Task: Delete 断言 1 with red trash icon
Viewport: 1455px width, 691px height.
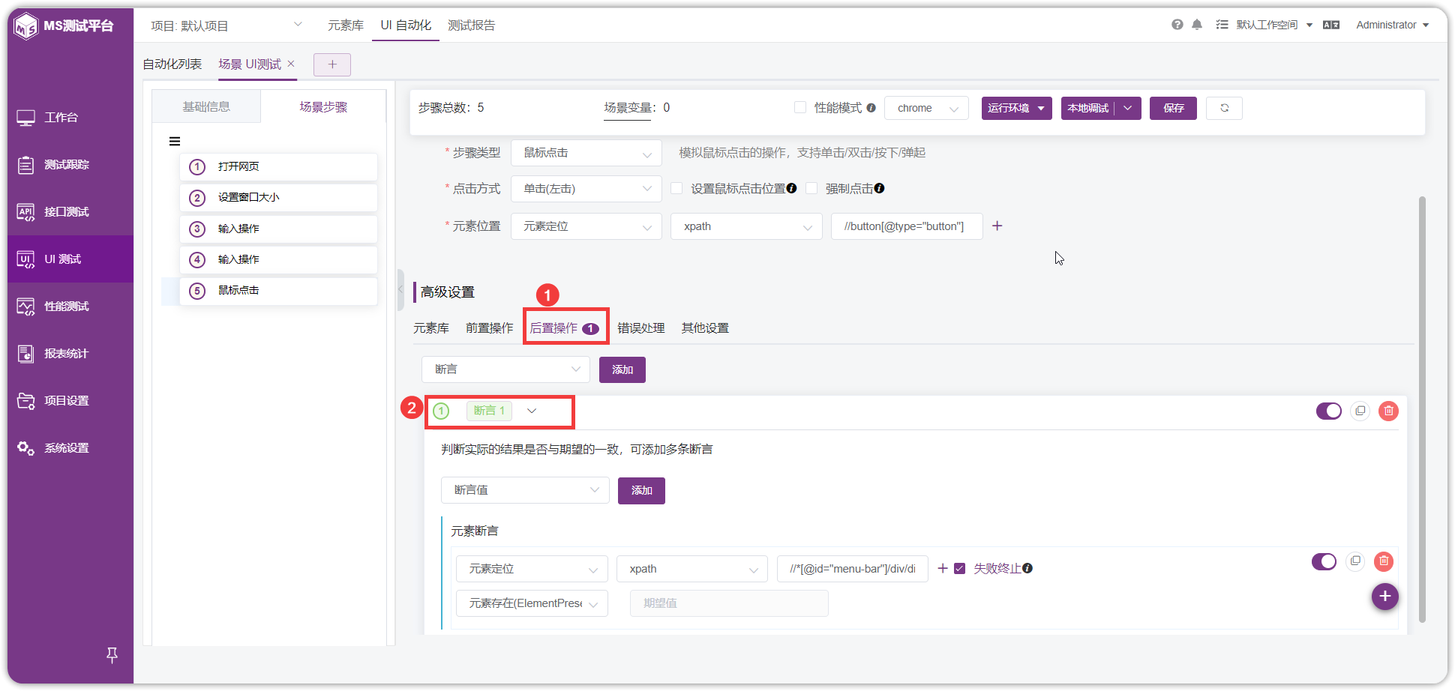Action: click(x=1389, y=411)
